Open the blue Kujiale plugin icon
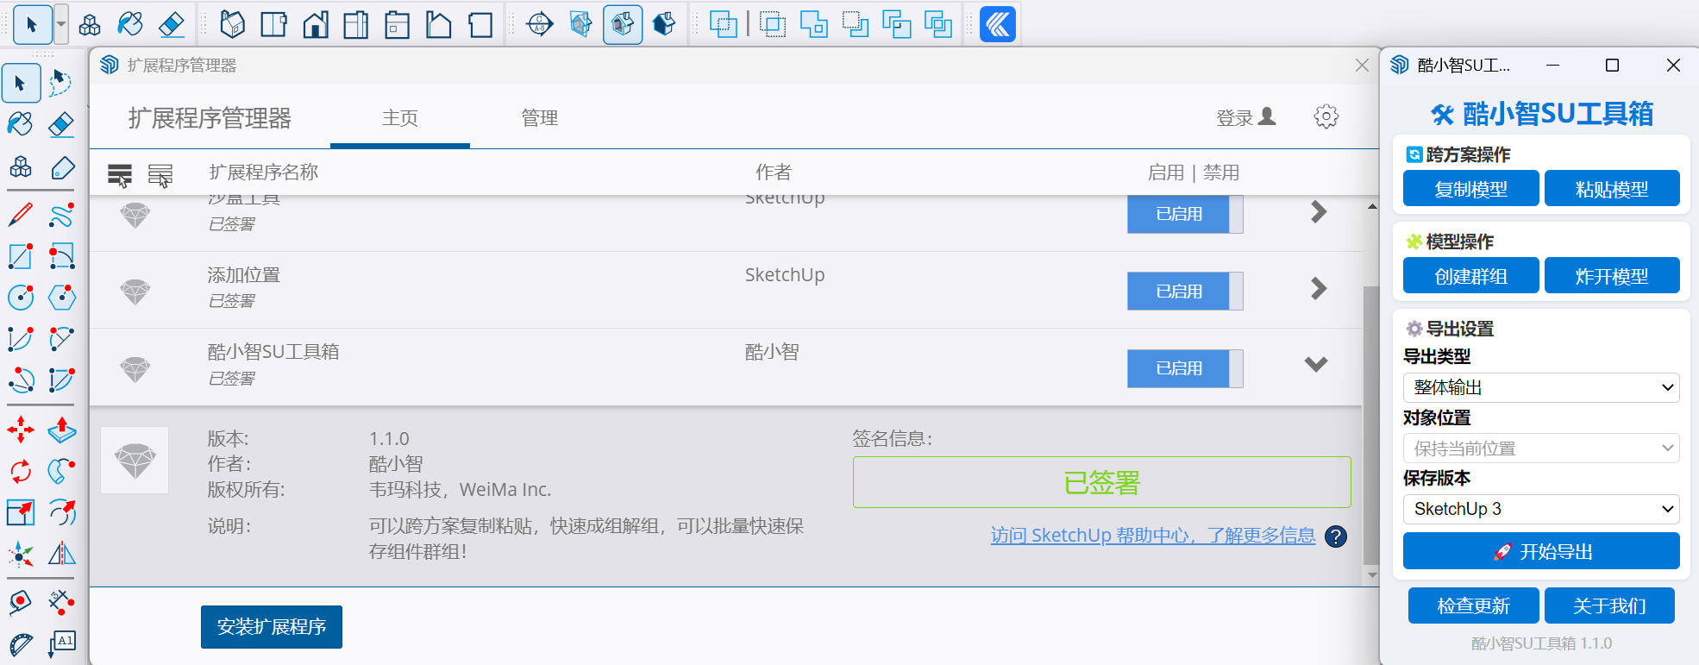 998,24
